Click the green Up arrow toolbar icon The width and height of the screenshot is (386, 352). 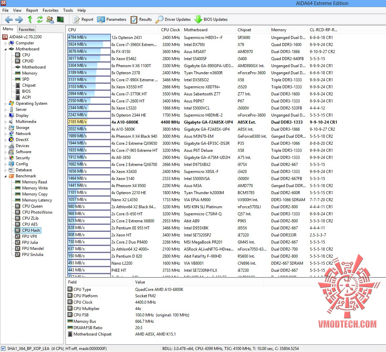click(x=30, y=19)
